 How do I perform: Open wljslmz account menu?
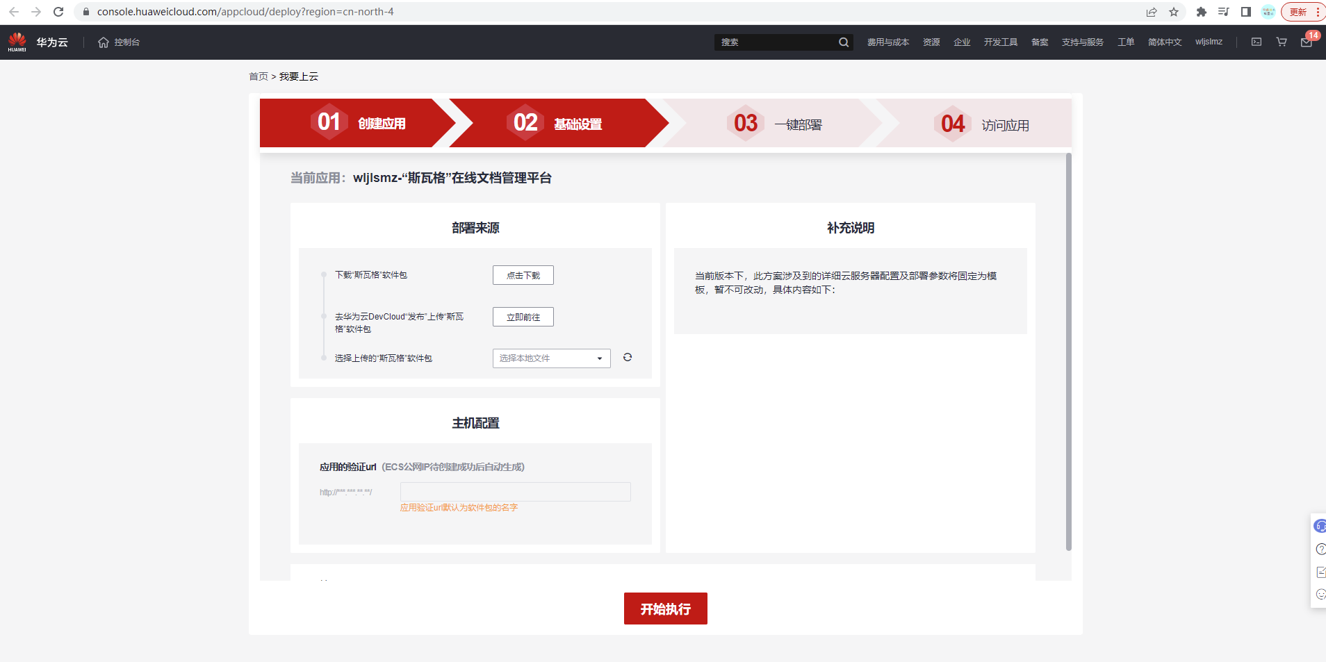(x=1209, y=42)
